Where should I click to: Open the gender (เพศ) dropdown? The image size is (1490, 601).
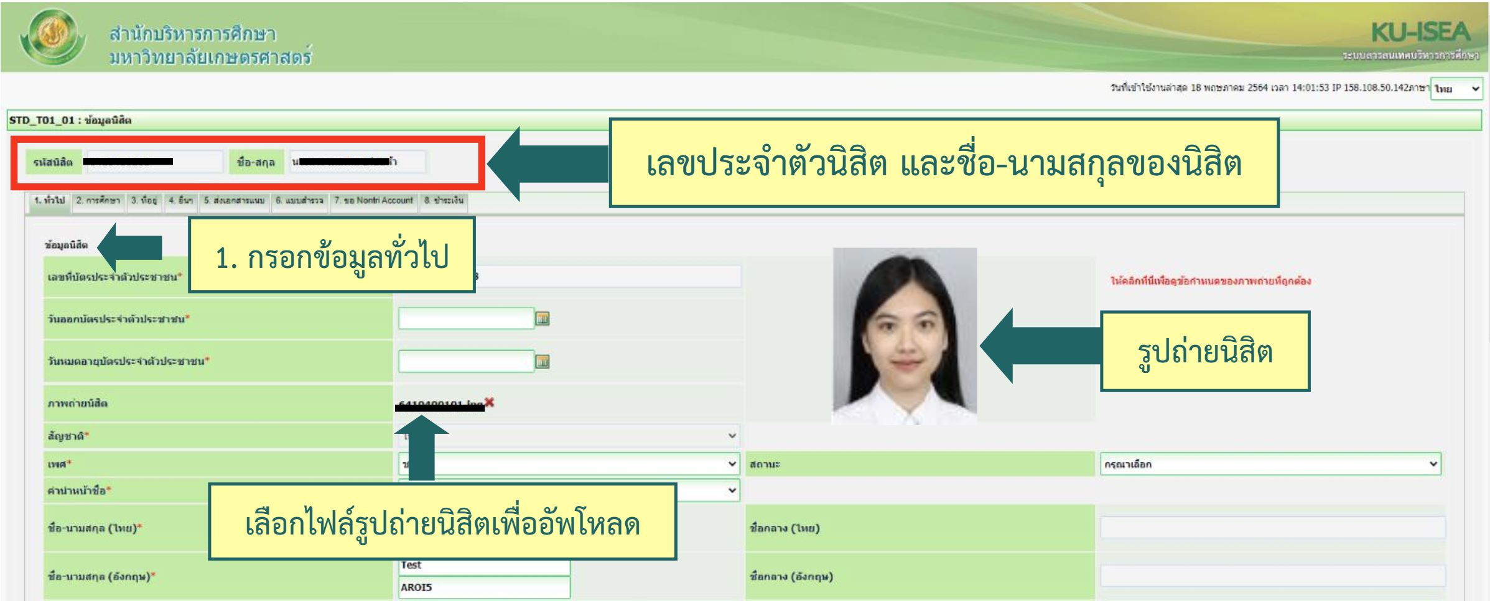tap(732, 464)
